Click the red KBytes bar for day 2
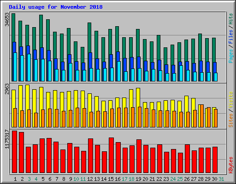The height and width of the screenshot is (184, 236). pos(21,152)
